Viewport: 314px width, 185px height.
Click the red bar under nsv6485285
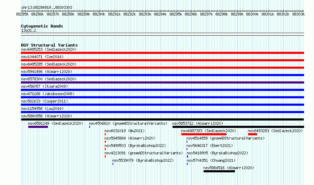[162, 68]
